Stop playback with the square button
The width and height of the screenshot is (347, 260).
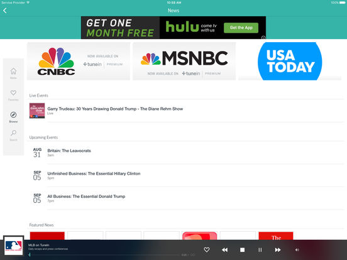242,249
